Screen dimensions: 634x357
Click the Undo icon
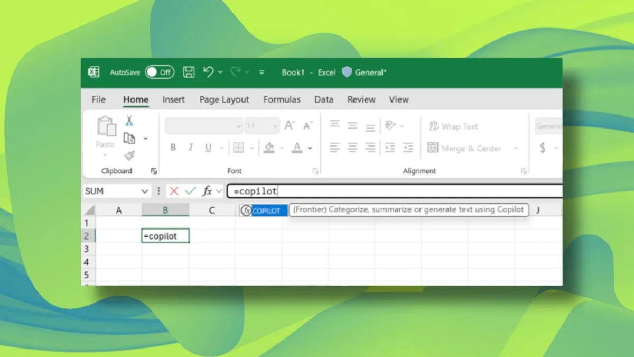pos(208,72)
